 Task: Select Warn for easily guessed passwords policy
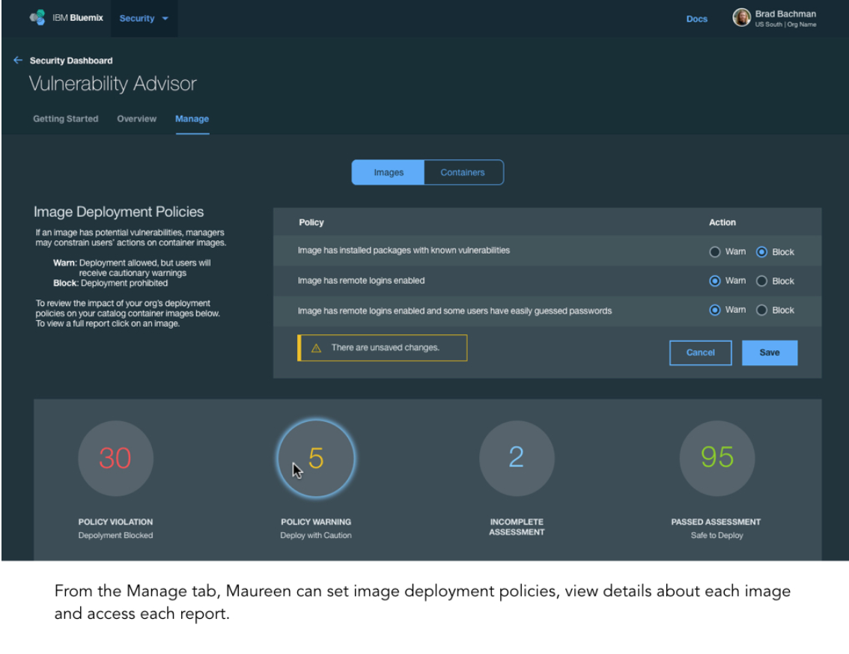(715, 311)
